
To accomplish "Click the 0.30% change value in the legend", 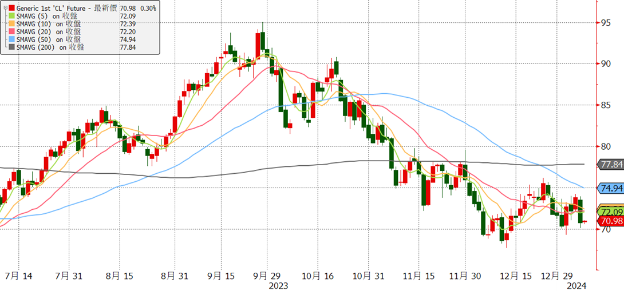I will 148,8.
